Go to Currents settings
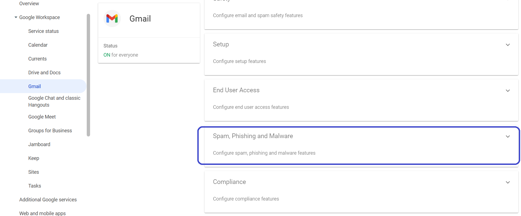The image size is (521, 216). tap(37, 59)
